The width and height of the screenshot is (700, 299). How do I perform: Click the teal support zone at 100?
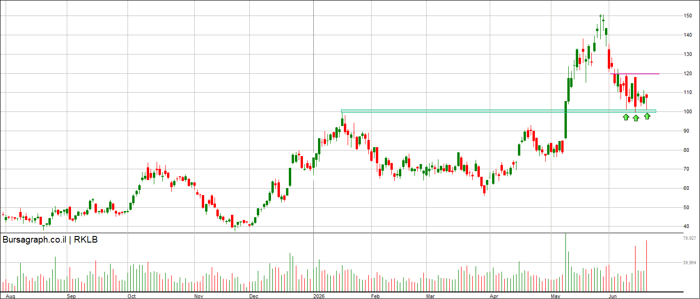499,111
